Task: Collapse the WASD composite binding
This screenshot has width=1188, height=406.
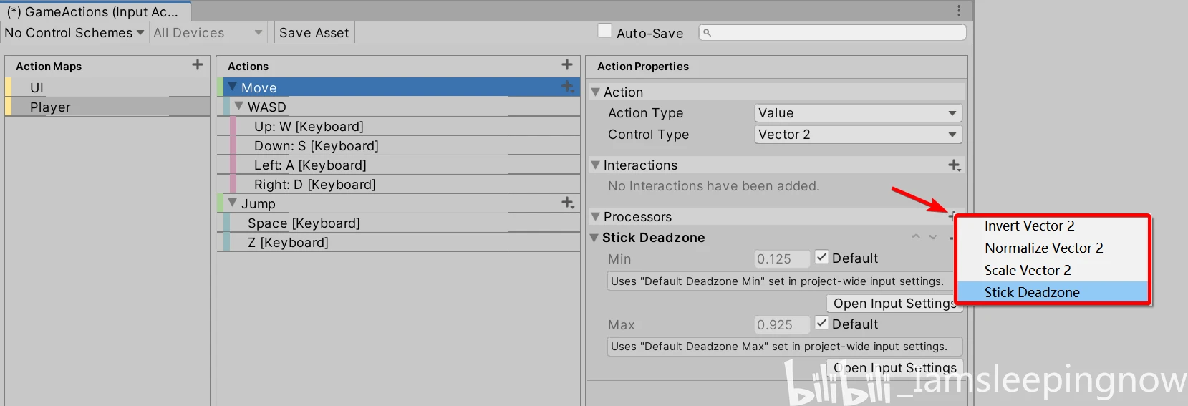Action: point(239,107)
